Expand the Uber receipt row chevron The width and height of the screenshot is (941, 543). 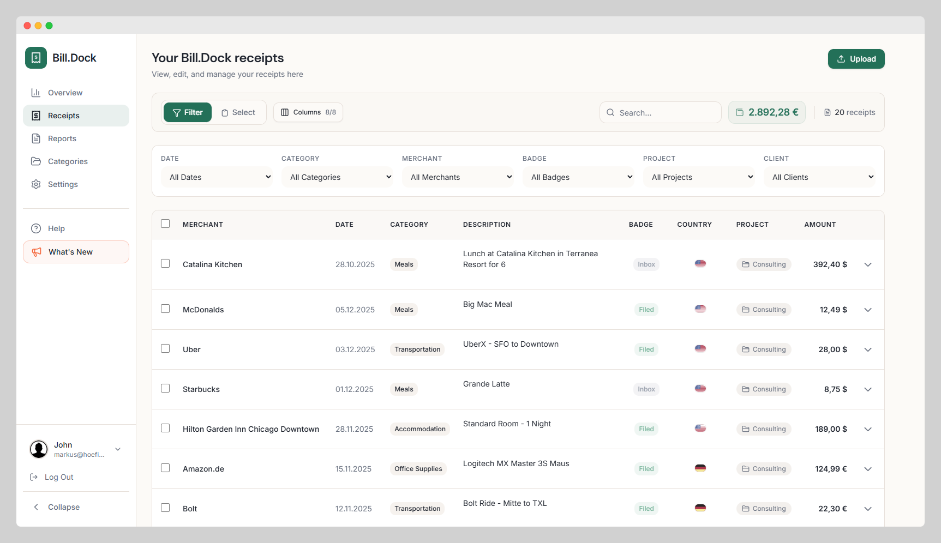[x=868, y=349]
